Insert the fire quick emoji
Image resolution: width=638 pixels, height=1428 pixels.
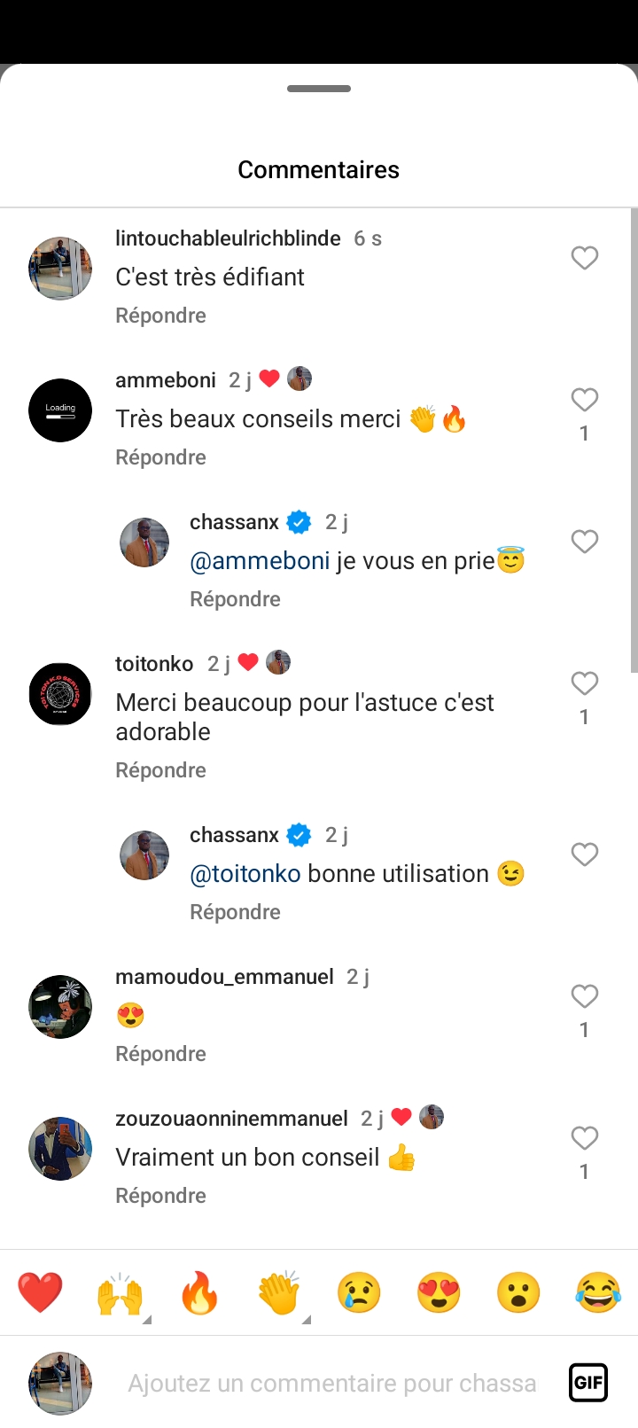pyautogui.click(x=199, y=1292)
